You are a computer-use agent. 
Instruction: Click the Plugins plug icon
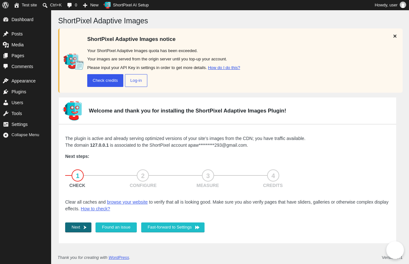(6, 92)
